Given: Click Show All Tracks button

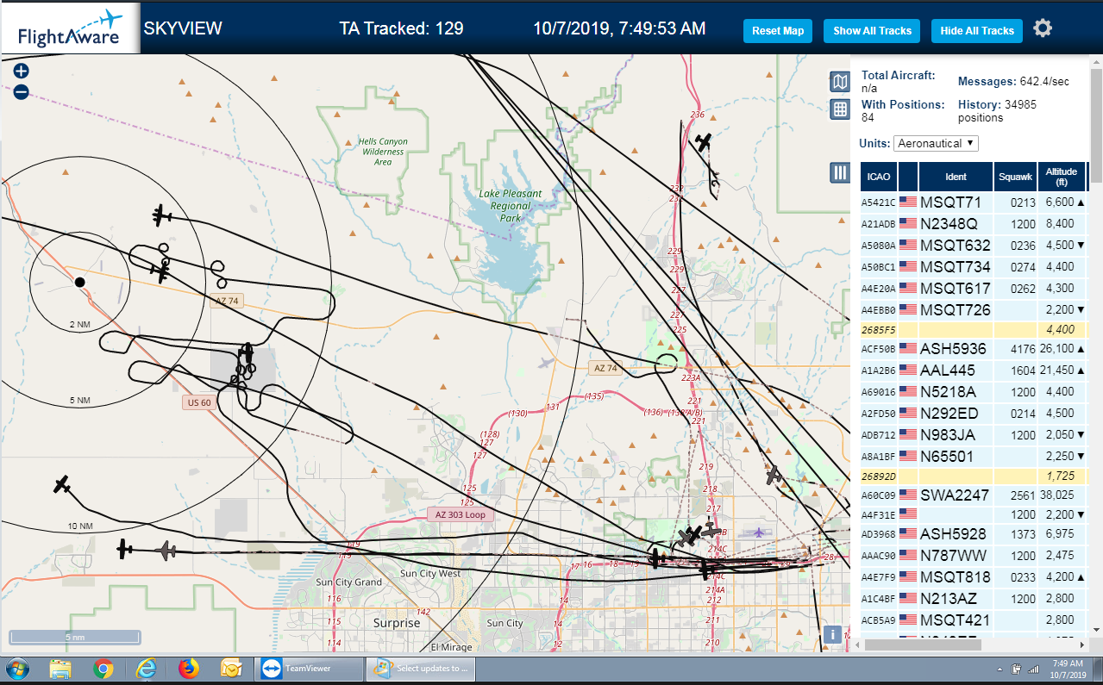Looking at the screenshot, I should coord(872,31).
